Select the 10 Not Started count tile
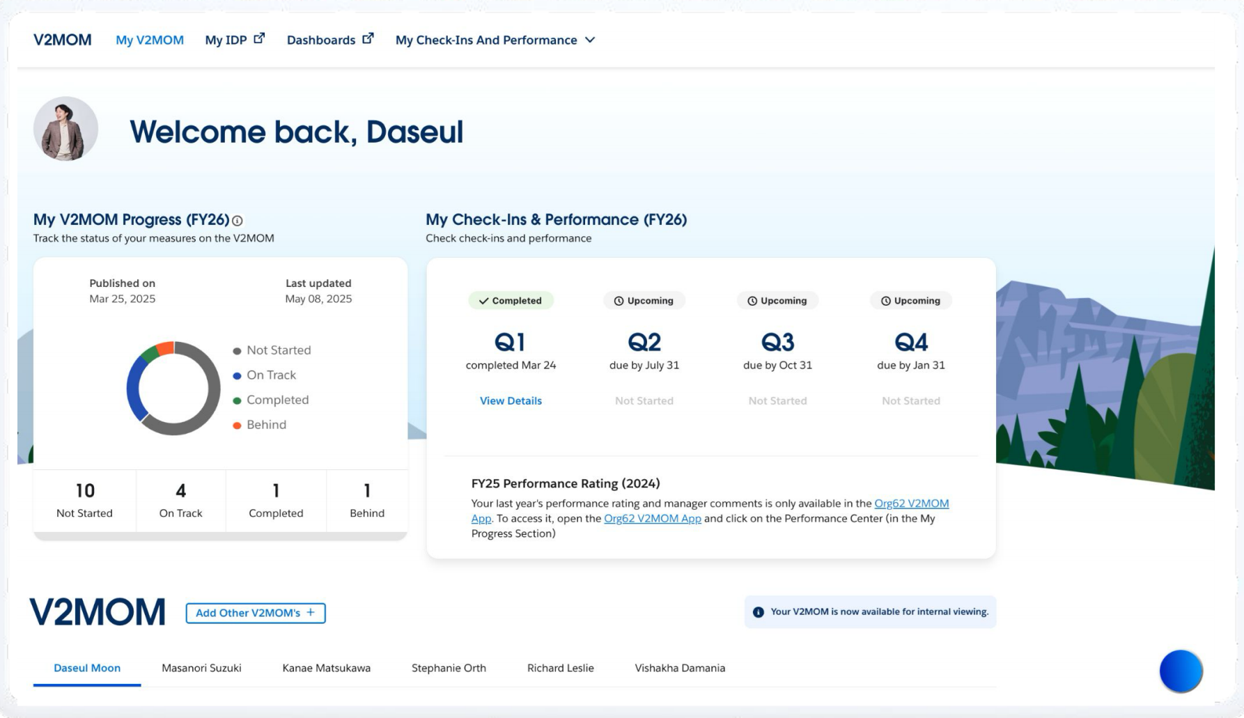Viewport: 1244px width, 718px height. (x=84, y=501)
